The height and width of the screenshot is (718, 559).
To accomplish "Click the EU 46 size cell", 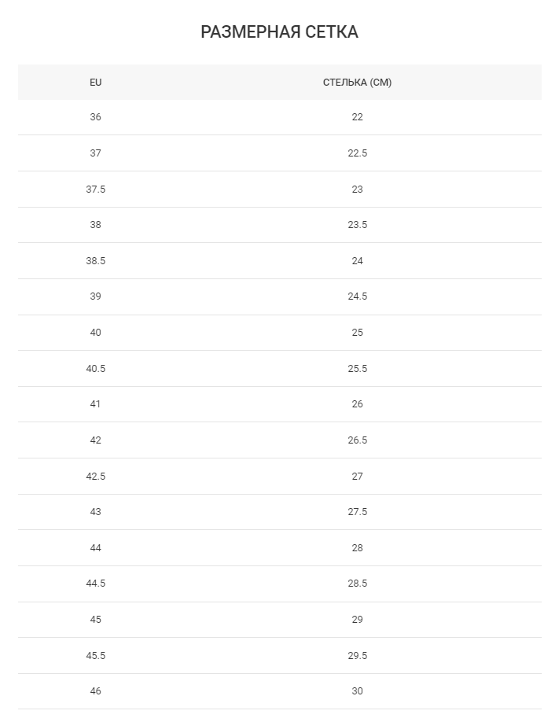I will [x=95, y=691].
